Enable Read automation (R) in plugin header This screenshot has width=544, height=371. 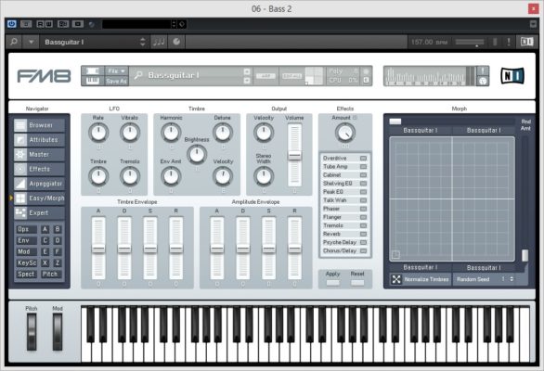[x=41, y=24]
